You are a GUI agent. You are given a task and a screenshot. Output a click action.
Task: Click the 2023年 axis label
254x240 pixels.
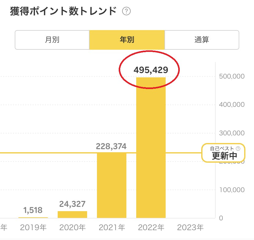pyautogui.click(x=190, y=227)
